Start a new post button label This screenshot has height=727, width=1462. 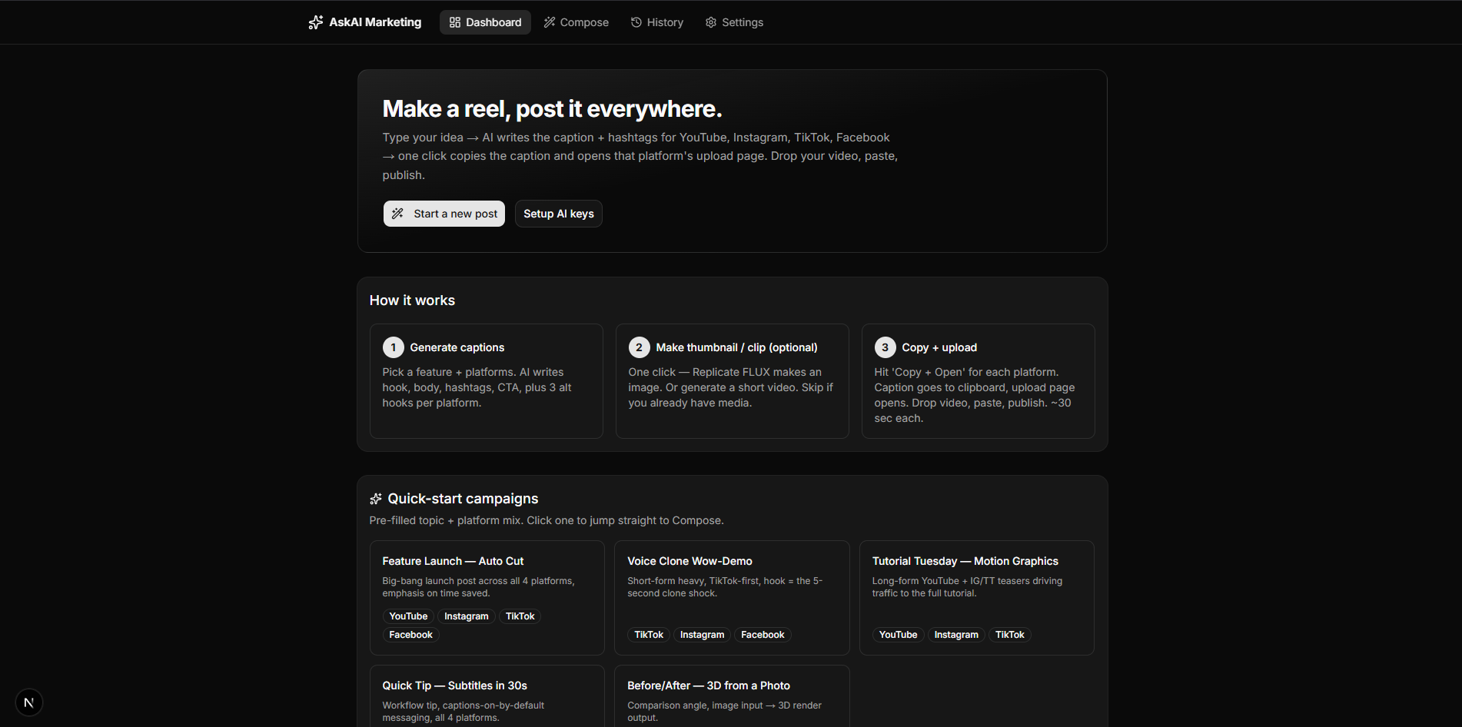click(456, 214)
